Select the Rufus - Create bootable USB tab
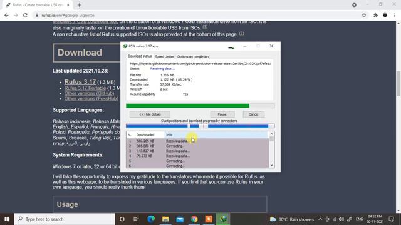 click(x=38, y=5)
